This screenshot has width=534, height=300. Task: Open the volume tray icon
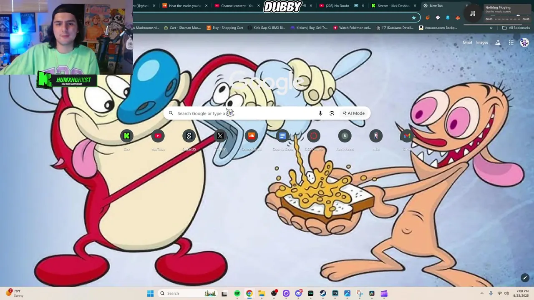[506, 293]
